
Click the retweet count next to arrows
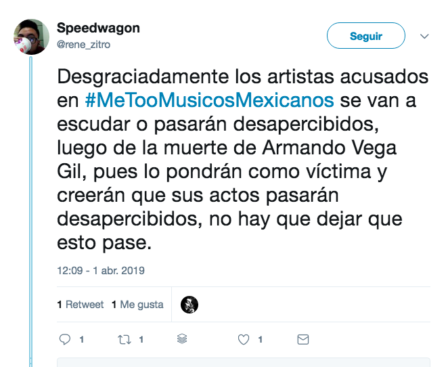click(141, 339)
